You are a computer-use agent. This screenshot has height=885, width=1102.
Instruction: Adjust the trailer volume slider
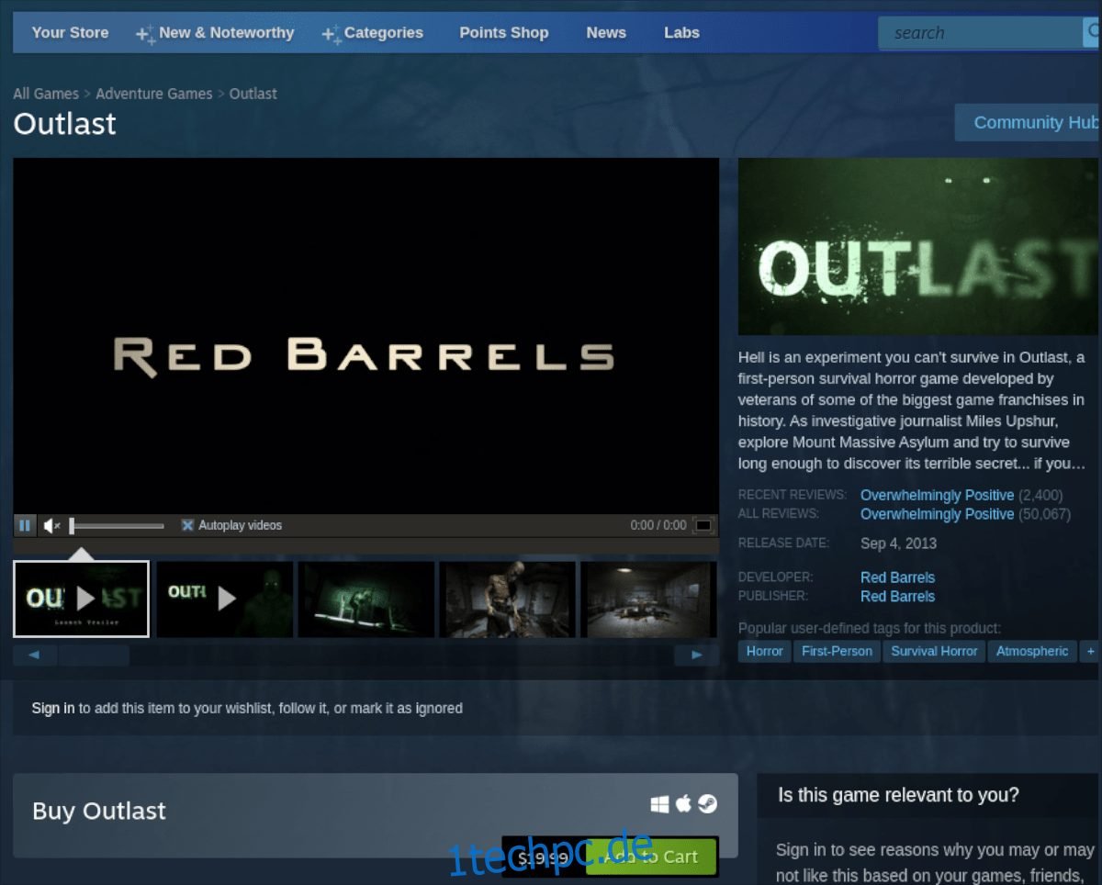point(117,526)
